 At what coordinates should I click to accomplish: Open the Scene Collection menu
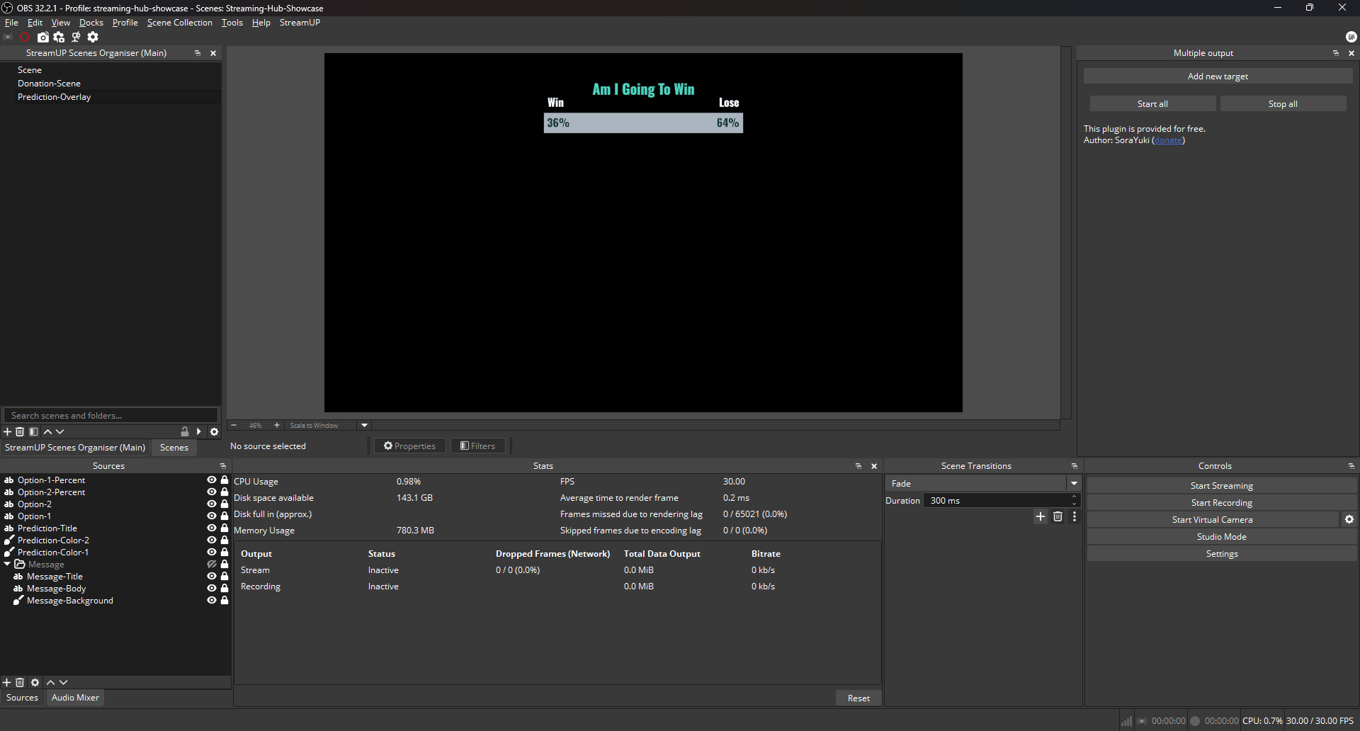pos(180,23)
